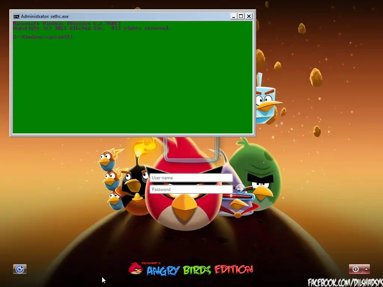Expand the shut down options arrow
The height and width of the screenshot is (287, 383).
tap(366, 269)
